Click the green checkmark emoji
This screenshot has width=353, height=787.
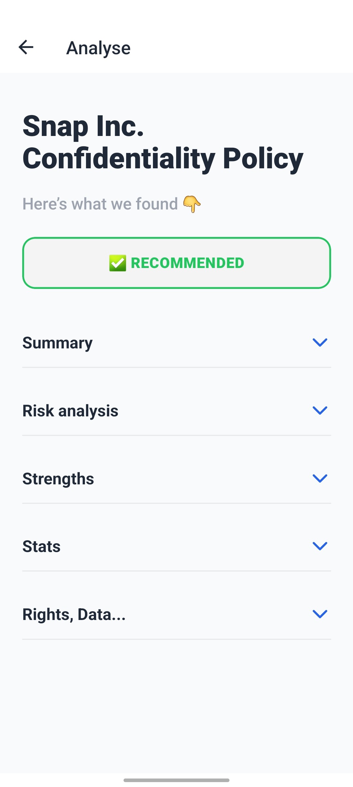click(x=118, y=263)
